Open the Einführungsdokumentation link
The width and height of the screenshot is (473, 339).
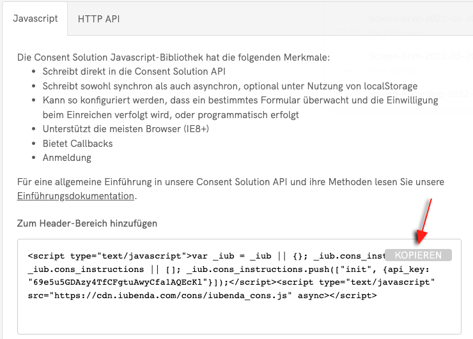[75, 196]
